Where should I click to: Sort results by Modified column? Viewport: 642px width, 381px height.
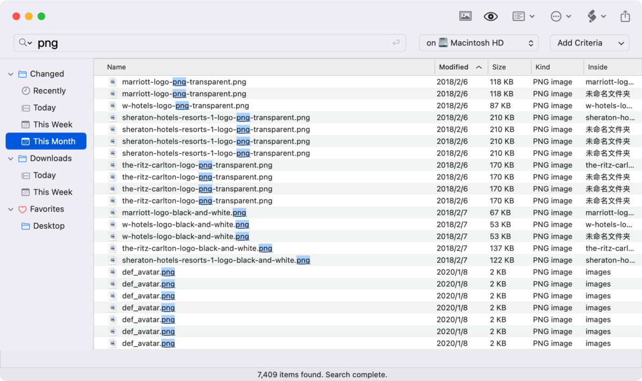(454, 67)
